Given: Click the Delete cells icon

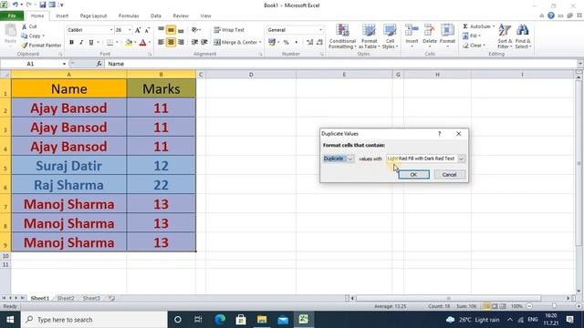Looking at the screenshot, I should (430, 31).
